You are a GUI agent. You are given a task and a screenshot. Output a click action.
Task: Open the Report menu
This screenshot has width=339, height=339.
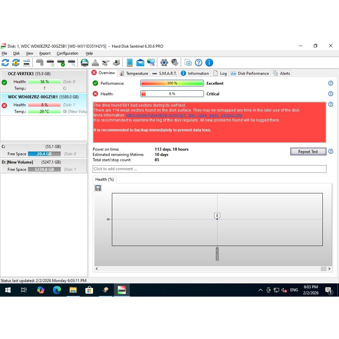click(45, 53)
